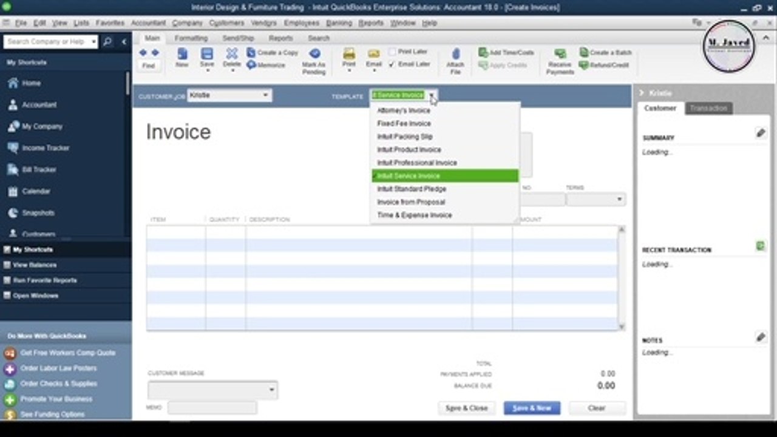The image size is (777, 437).
Task: Click line items table scroll down arrow
Action: (622, 327)
